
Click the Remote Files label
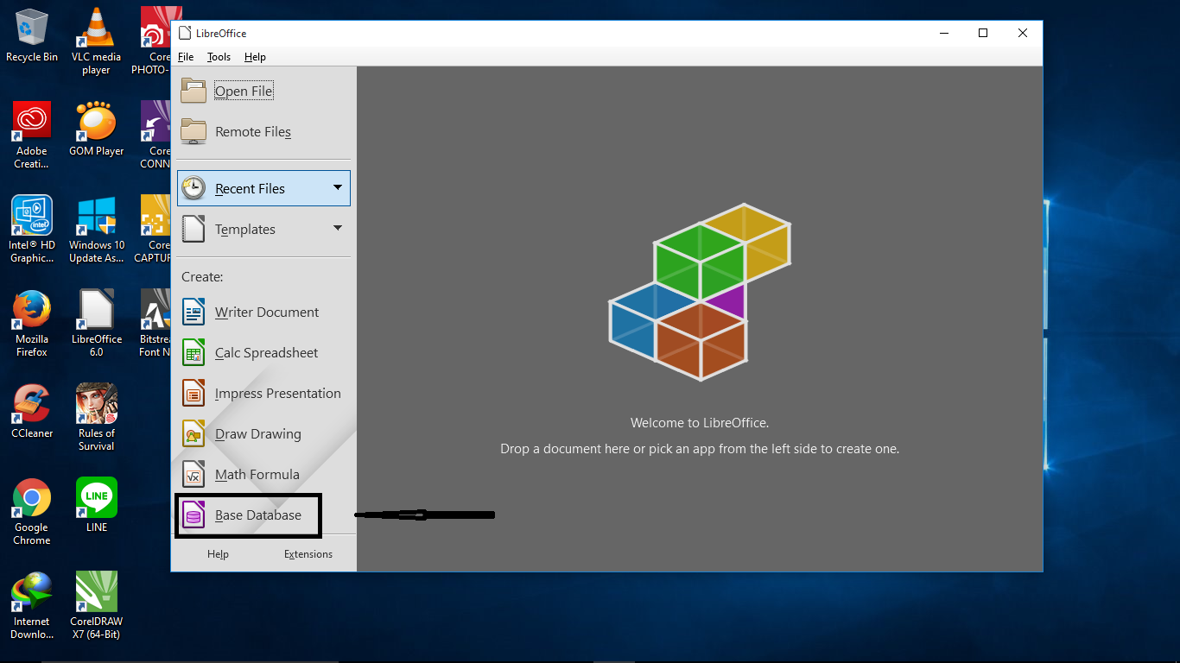pos(253,132)
